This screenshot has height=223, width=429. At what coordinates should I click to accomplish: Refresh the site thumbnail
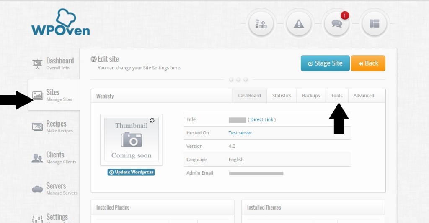point(152,120)
